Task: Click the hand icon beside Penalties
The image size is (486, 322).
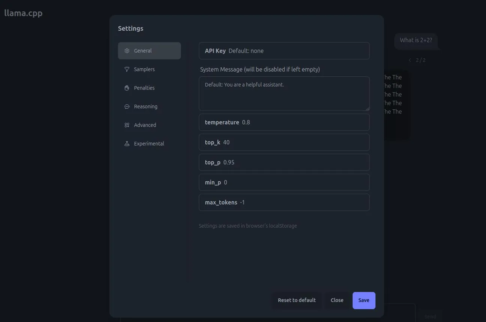Action: (127, 88)
